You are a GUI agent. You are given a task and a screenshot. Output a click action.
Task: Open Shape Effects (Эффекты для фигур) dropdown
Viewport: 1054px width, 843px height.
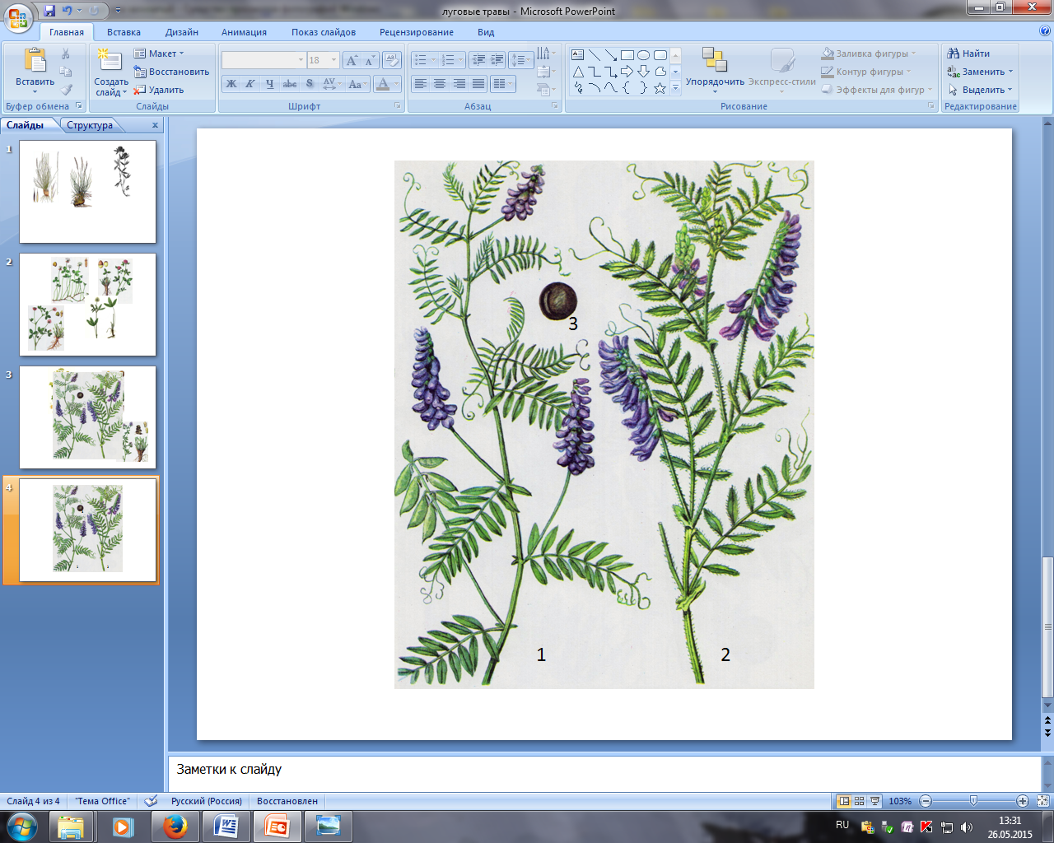click(x=877, y=90)
